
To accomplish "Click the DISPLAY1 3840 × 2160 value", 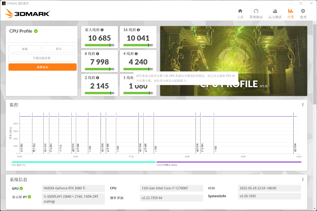I will point(73,199).
